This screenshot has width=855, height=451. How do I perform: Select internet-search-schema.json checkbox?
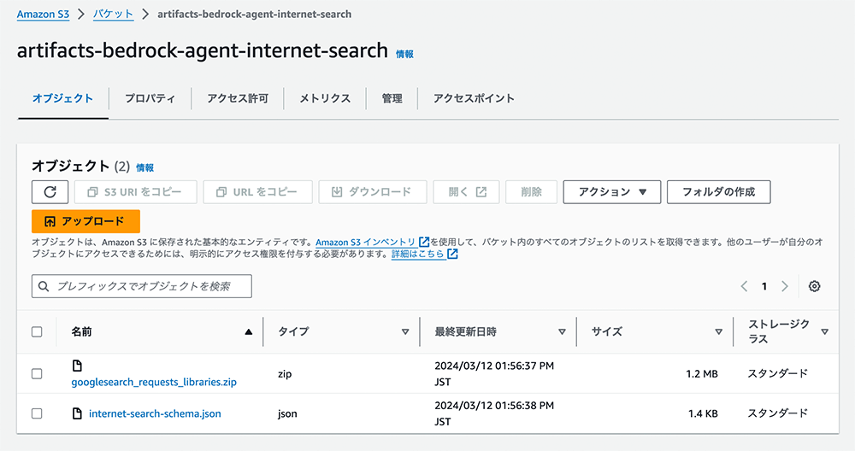[x=37, y=413]
